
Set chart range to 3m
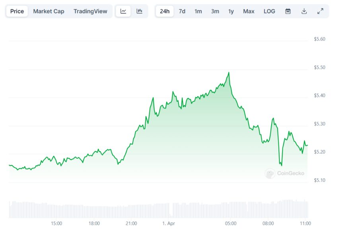[215, 11]
